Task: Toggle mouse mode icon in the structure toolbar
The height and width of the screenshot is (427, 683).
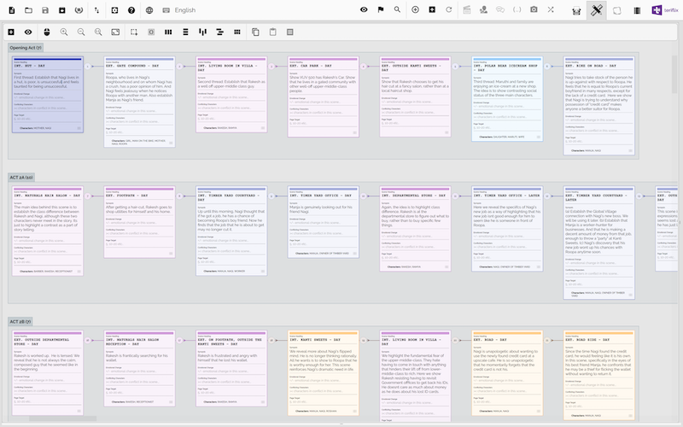Action: tap(47, 32)
